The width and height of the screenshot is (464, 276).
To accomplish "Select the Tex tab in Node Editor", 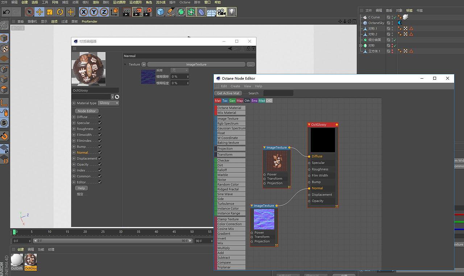I will click(x=225, y=101).
